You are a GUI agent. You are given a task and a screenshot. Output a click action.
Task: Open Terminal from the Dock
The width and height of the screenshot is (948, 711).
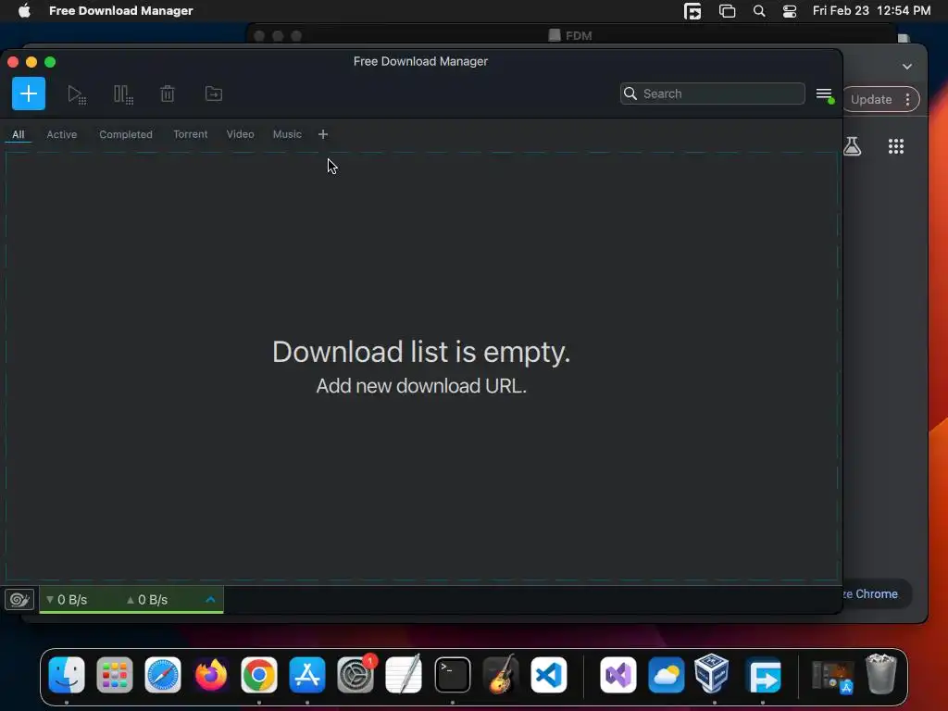point(452,675)
